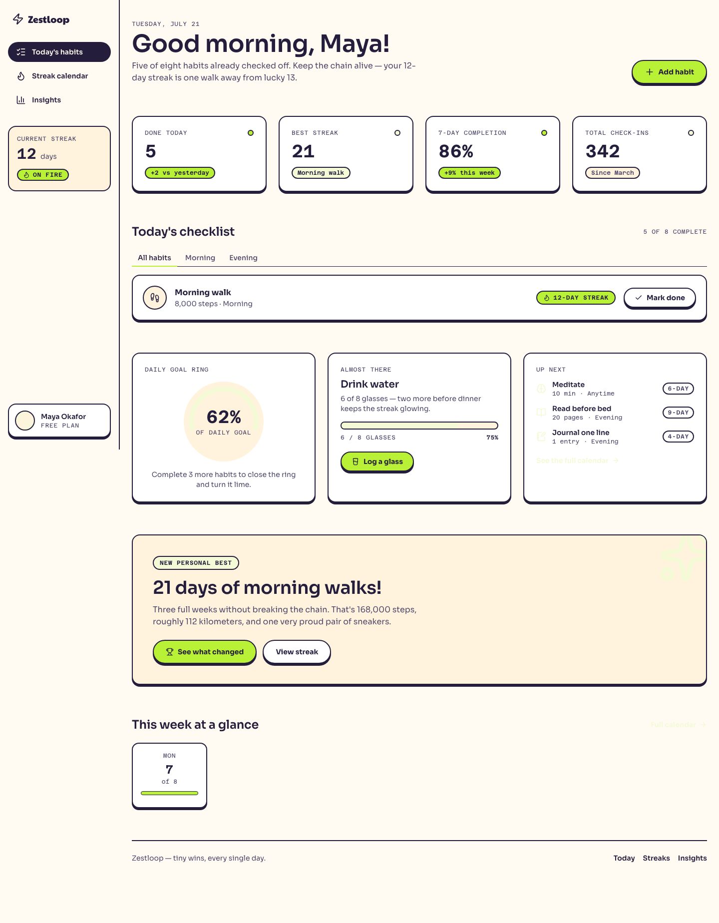Click the Log a glass button
Viewport: 719px width, 923px height.
377,461
